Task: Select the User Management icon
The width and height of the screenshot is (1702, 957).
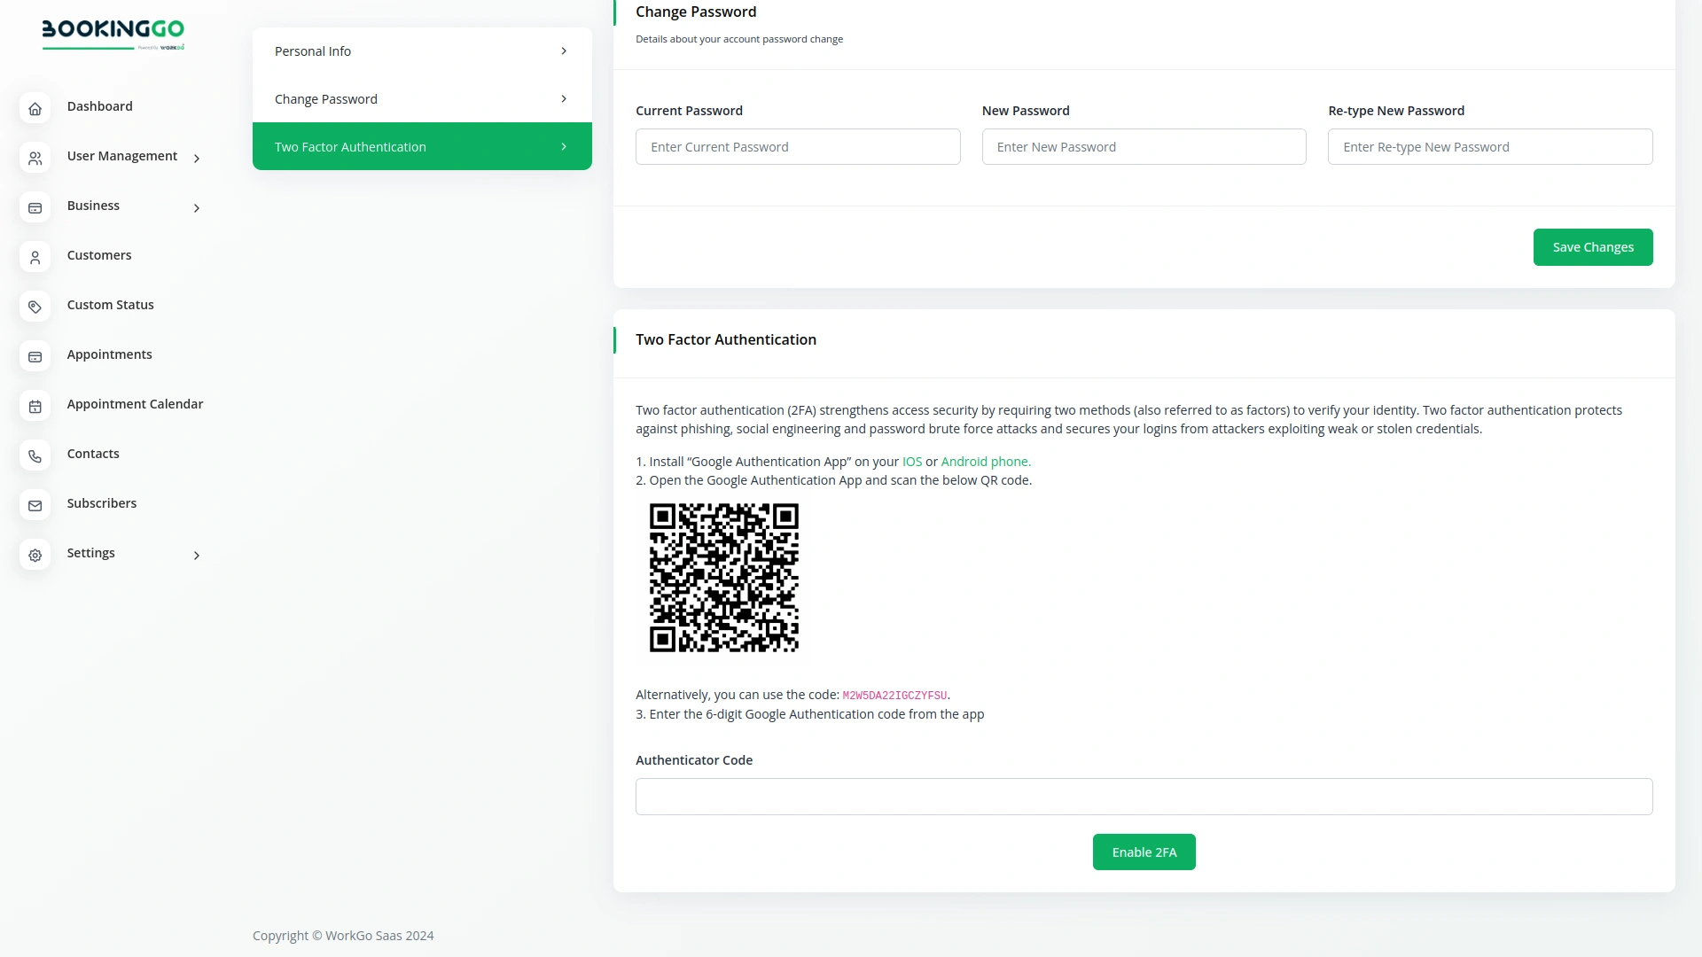Action: pyautogui.click(x=35, y=157)
